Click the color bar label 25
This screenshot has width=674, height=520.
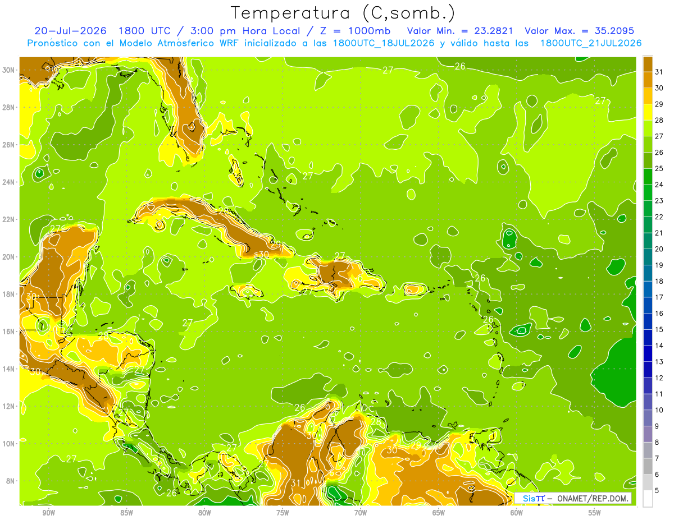click(x=659, y=168)
